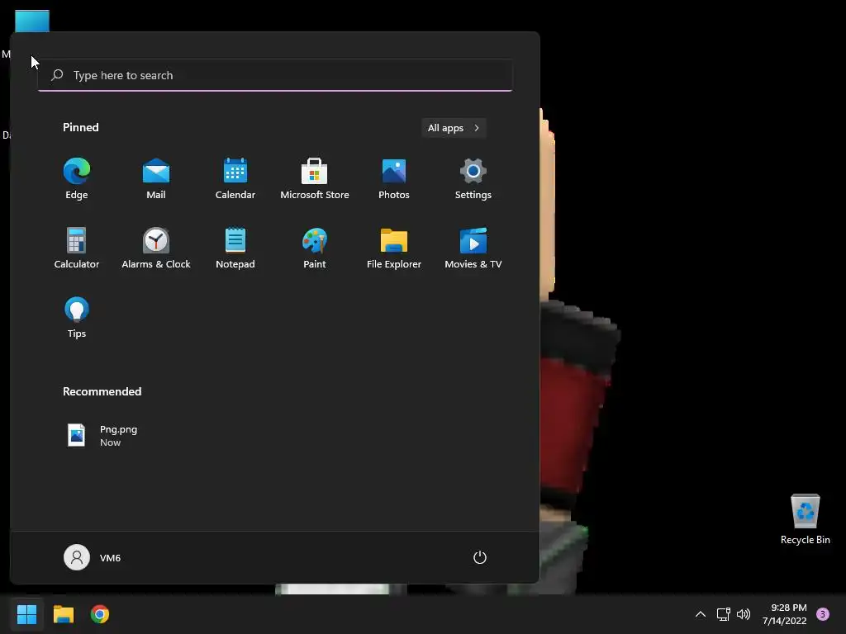Open recommended file Png.png
The image size is (846, 634).
tap(102, 436)
